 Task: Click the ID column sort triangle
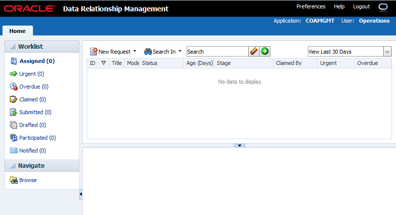click(x=103, y=63)
